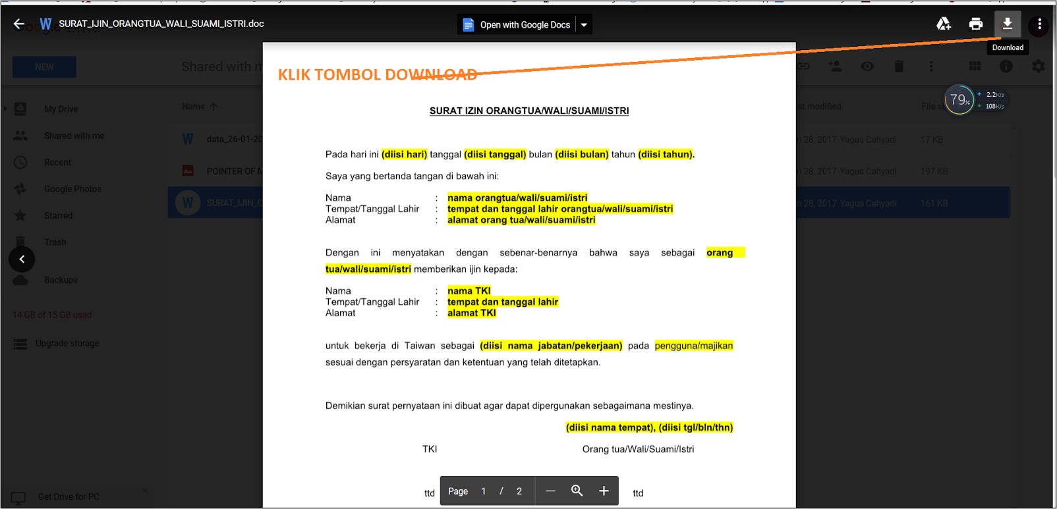Click the eye preview icon

pos(867,67)
